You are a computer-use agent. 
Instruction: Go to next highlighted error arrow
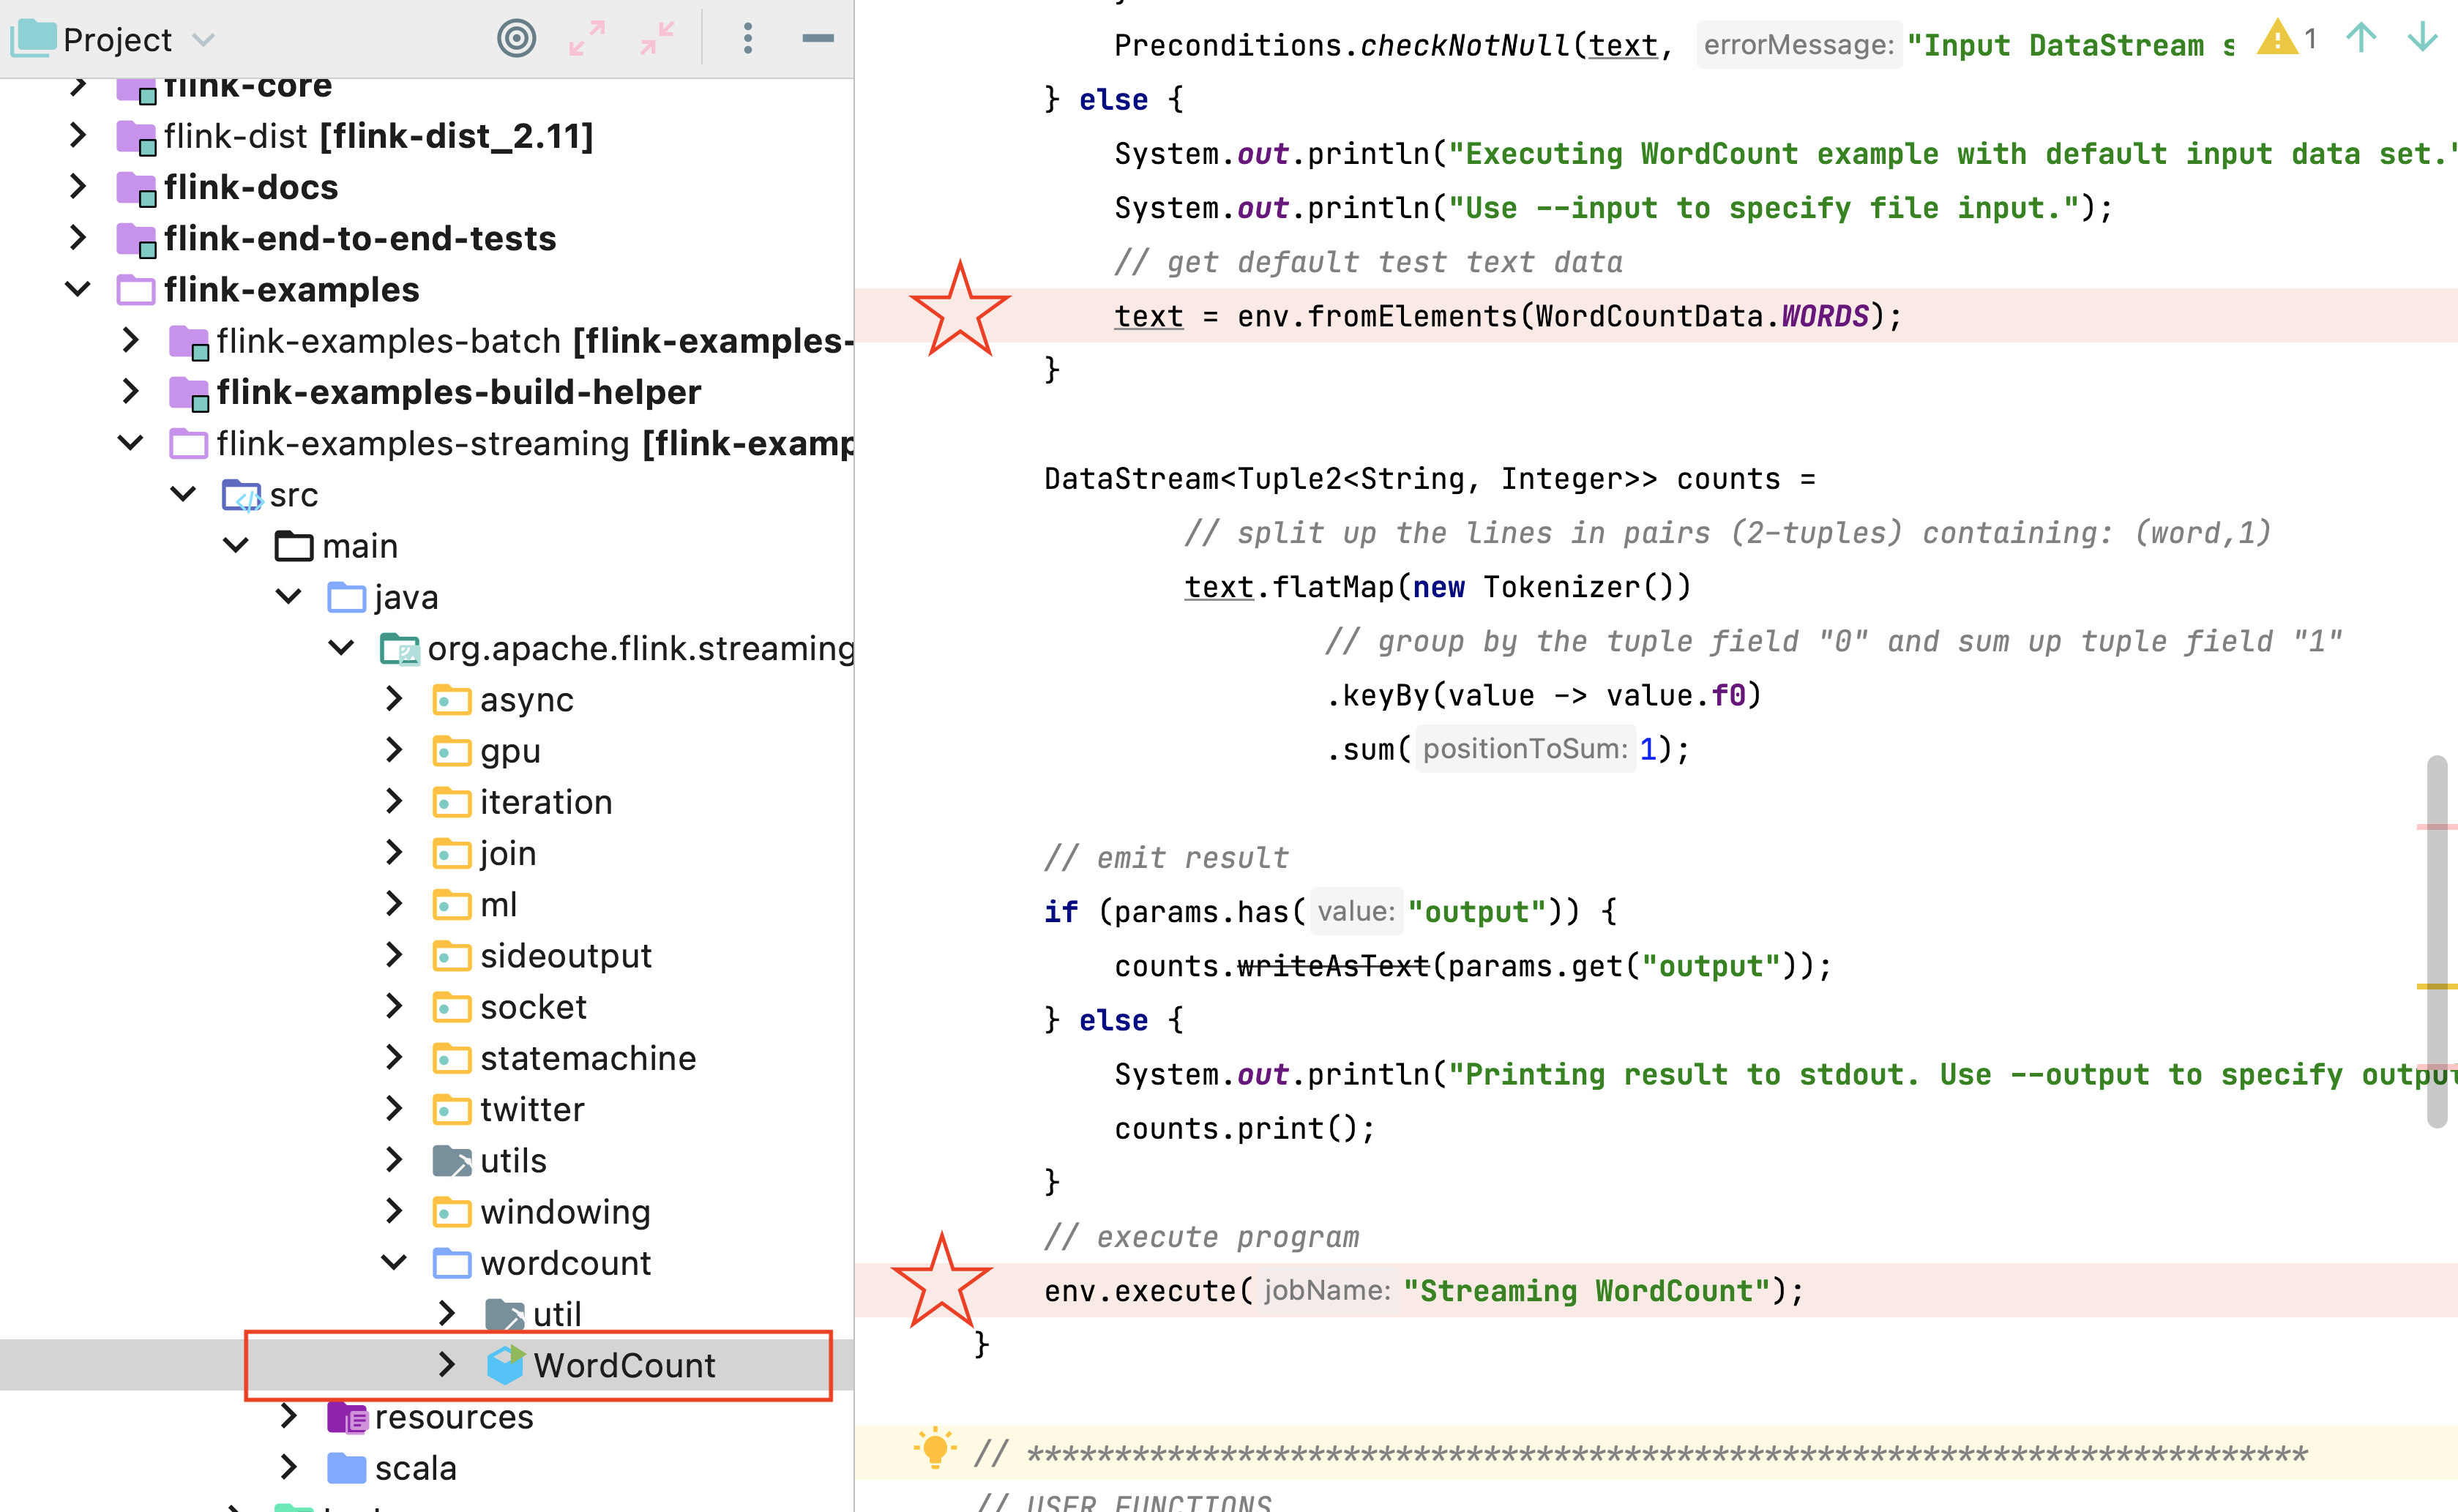coord(2422,38)
